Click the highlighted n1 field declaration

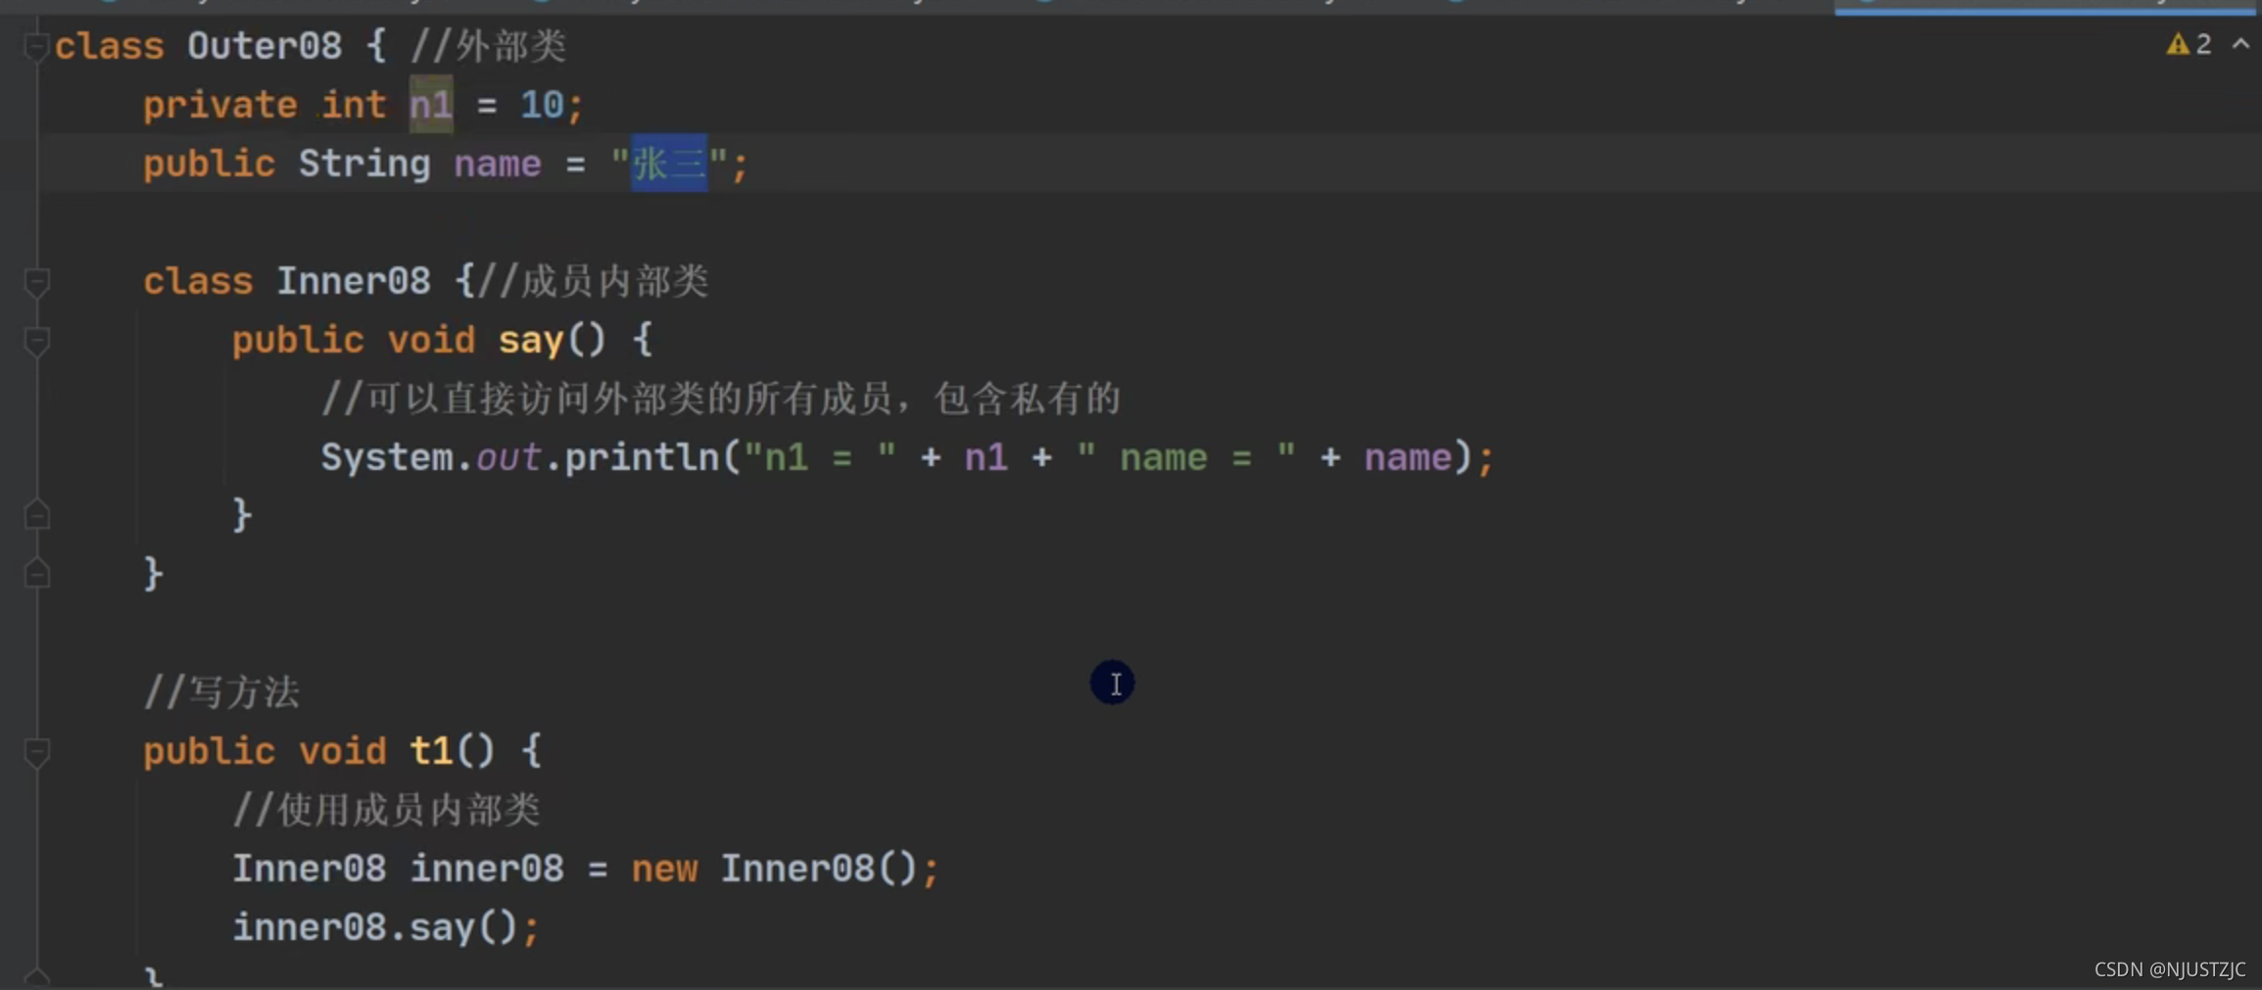pos(431,105)
